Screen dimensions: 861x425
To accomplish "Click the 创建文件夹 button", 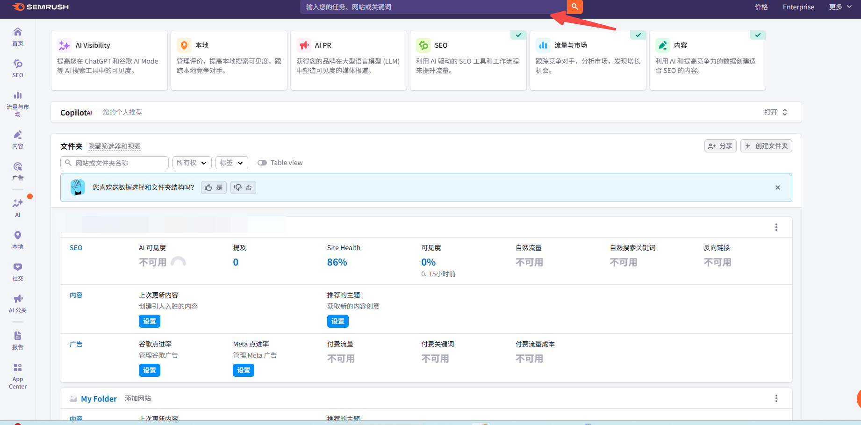I will tap(766, 145).
